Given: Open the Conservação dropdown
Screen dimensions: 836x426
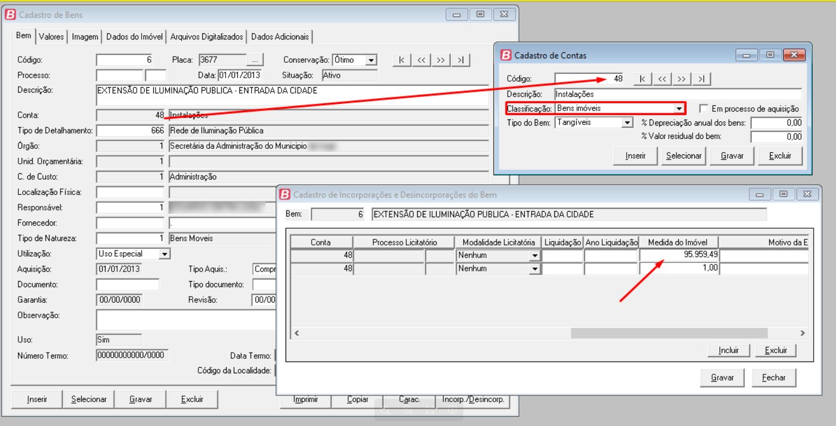Looking at the screenshot, I should click(x=371, y=60).
